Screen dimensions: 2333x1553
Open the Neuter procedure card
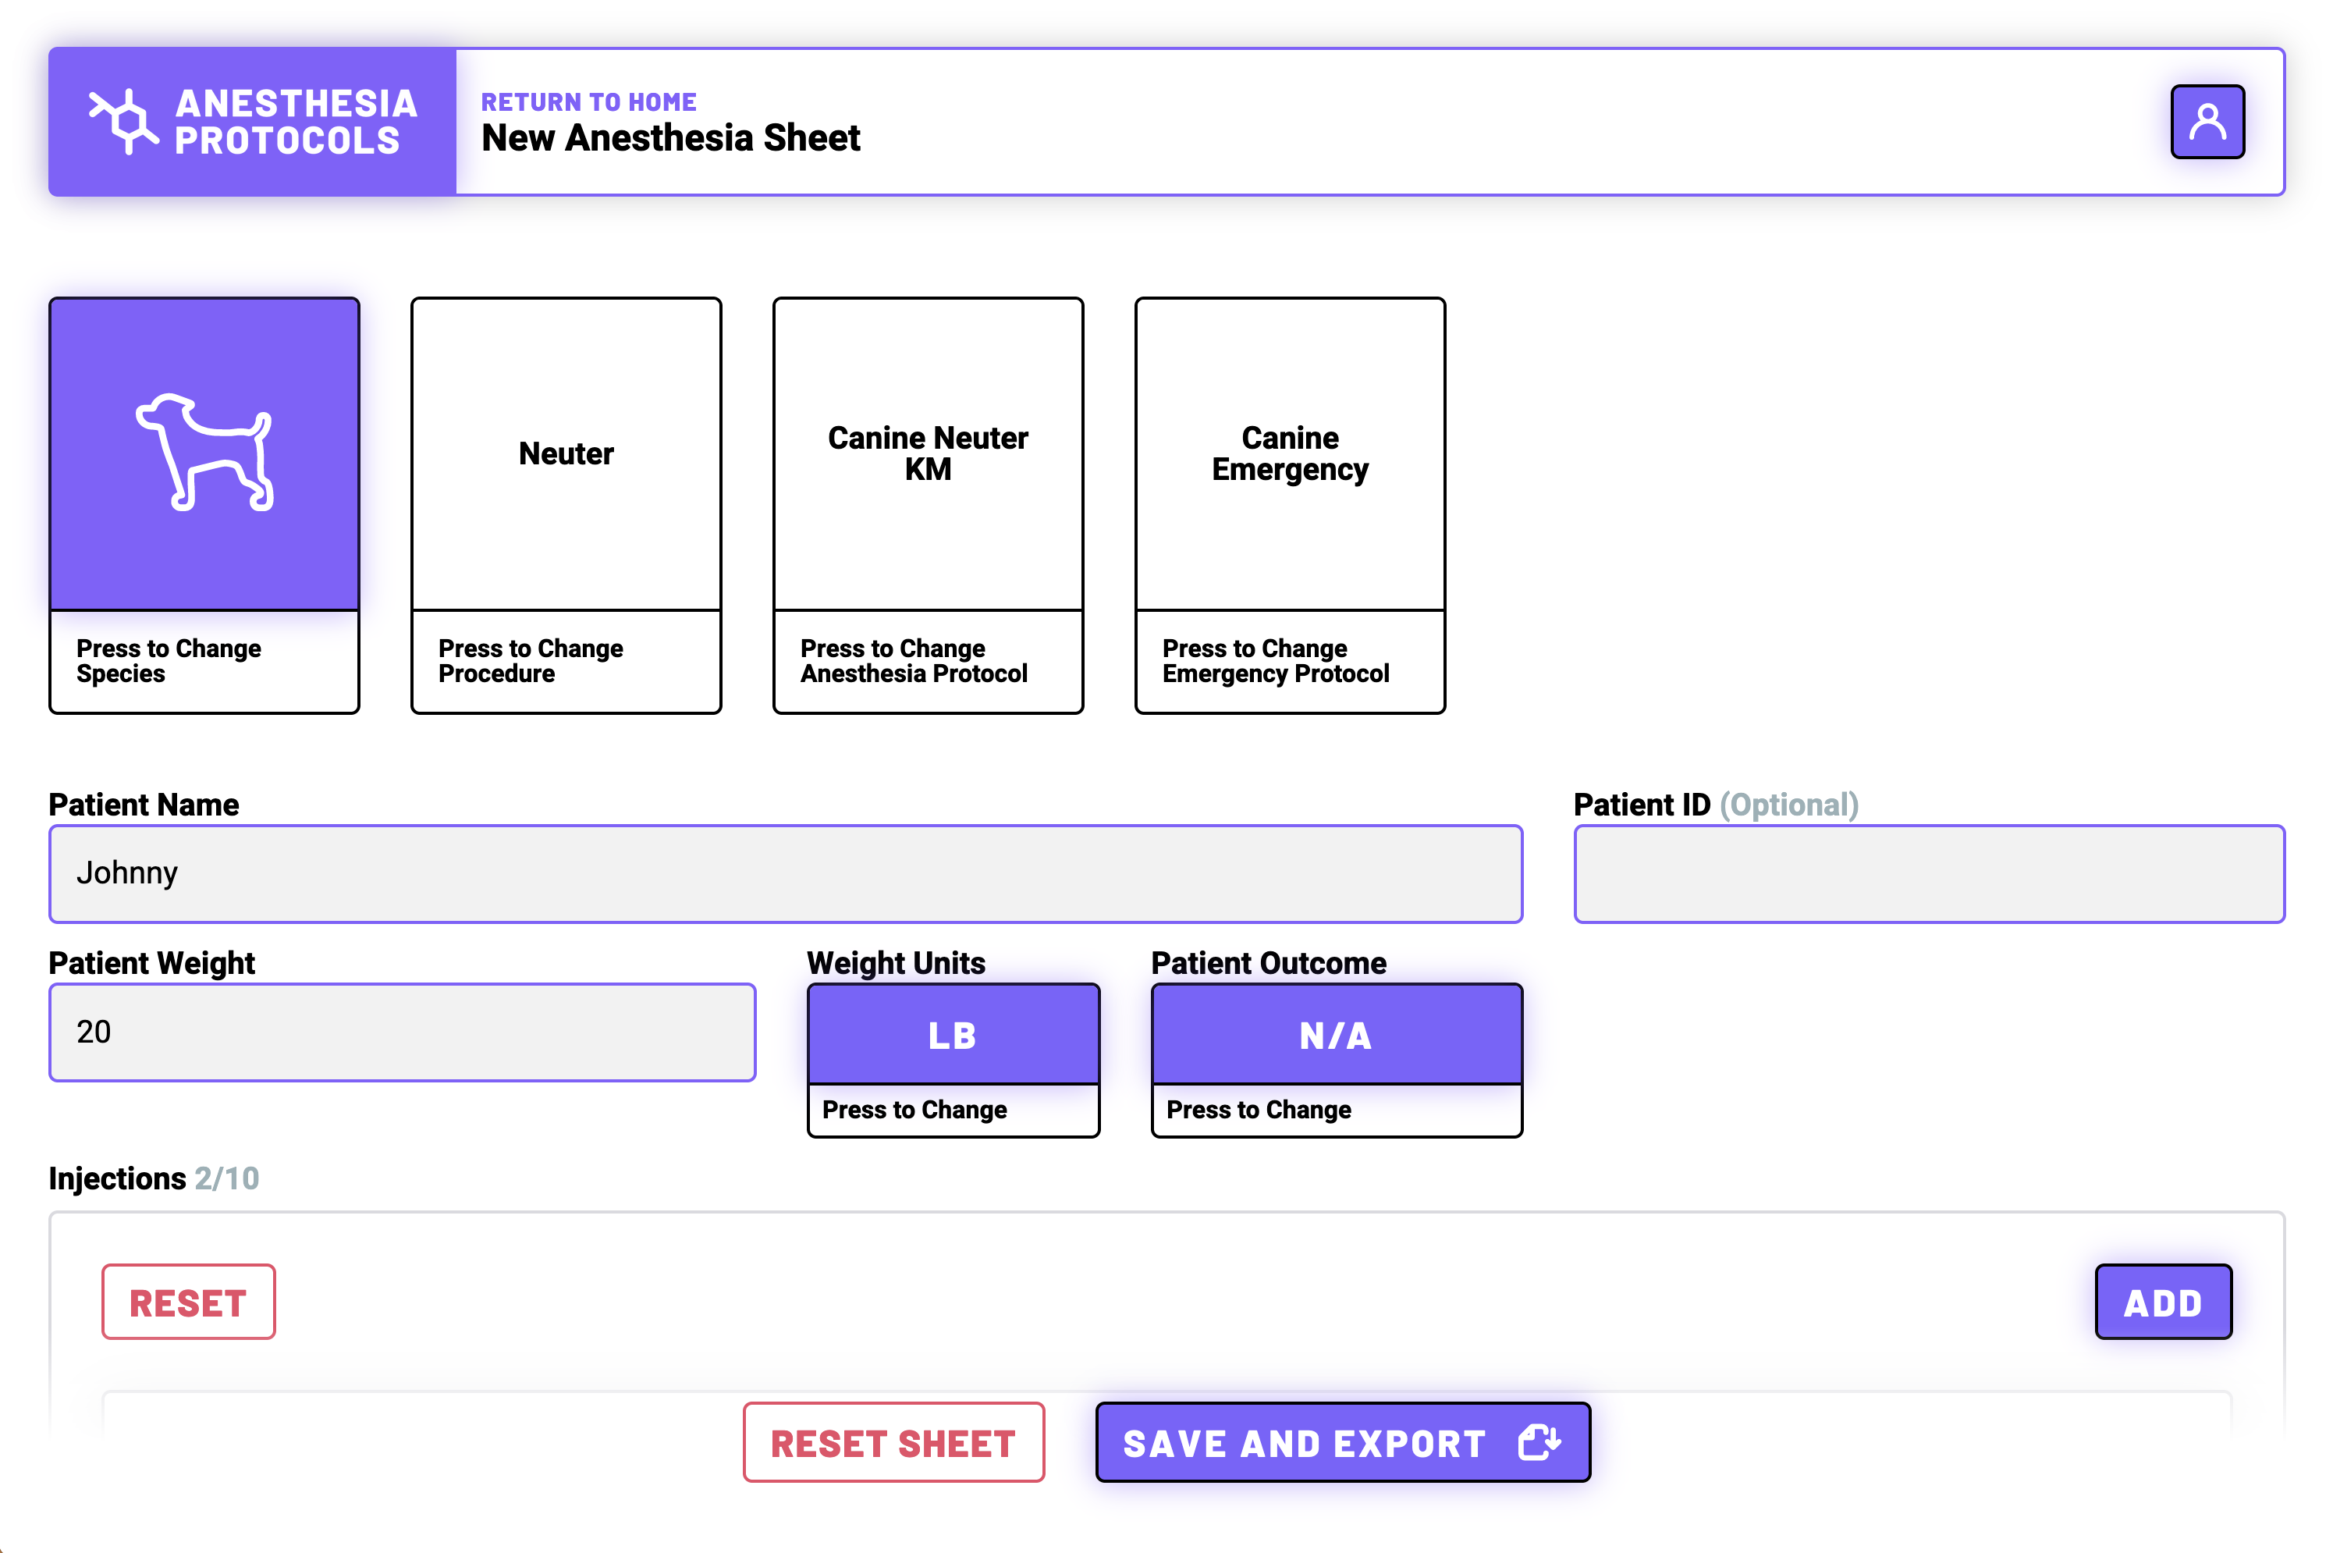tap(566, 453)
